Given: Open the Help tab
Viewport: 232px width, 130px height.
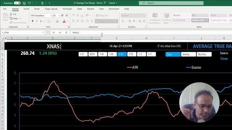Looking at the screenshot, I should (x=127, y=9).
